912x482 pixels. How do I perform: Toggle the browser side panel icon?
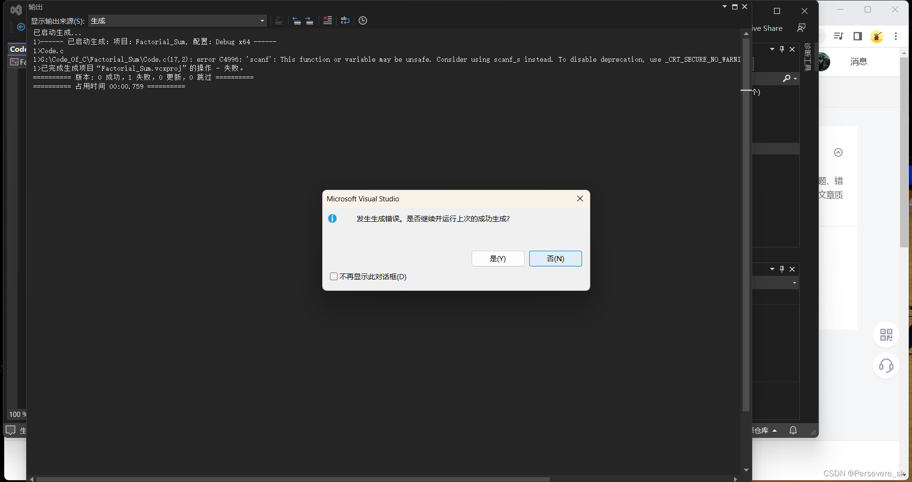[858, 36]
